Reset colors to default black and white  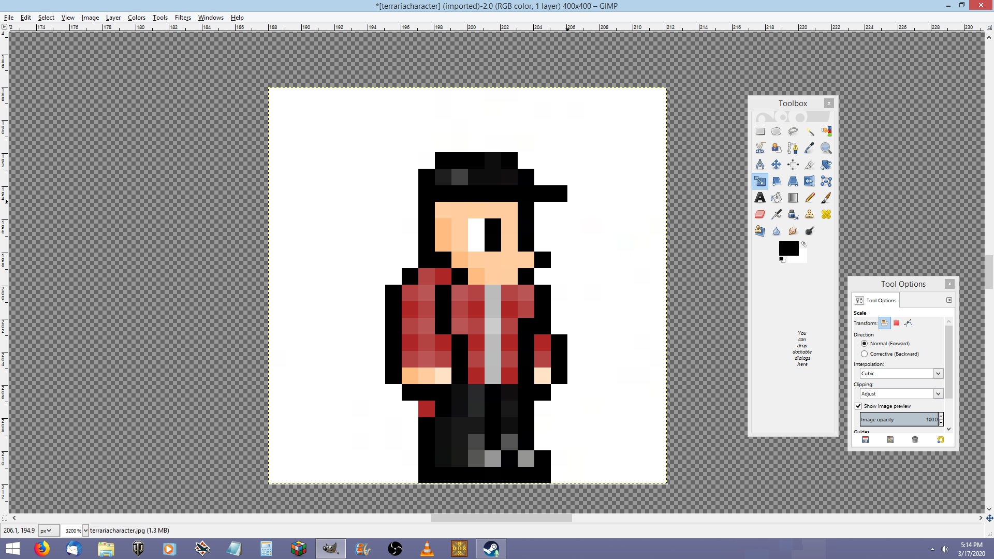click(x=782, y=260)
